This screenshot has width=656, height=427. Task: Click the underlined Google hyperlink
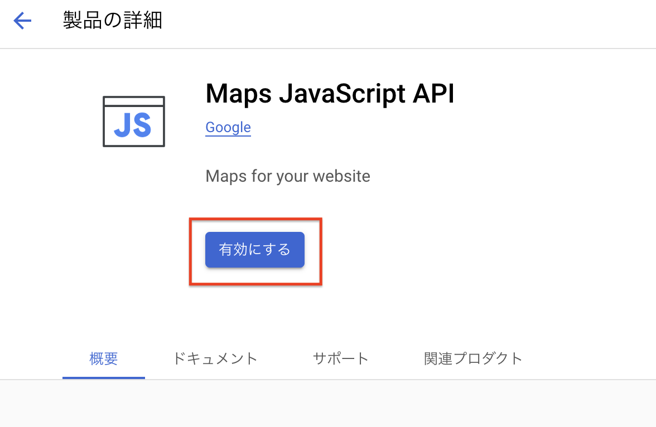(228, 127)
